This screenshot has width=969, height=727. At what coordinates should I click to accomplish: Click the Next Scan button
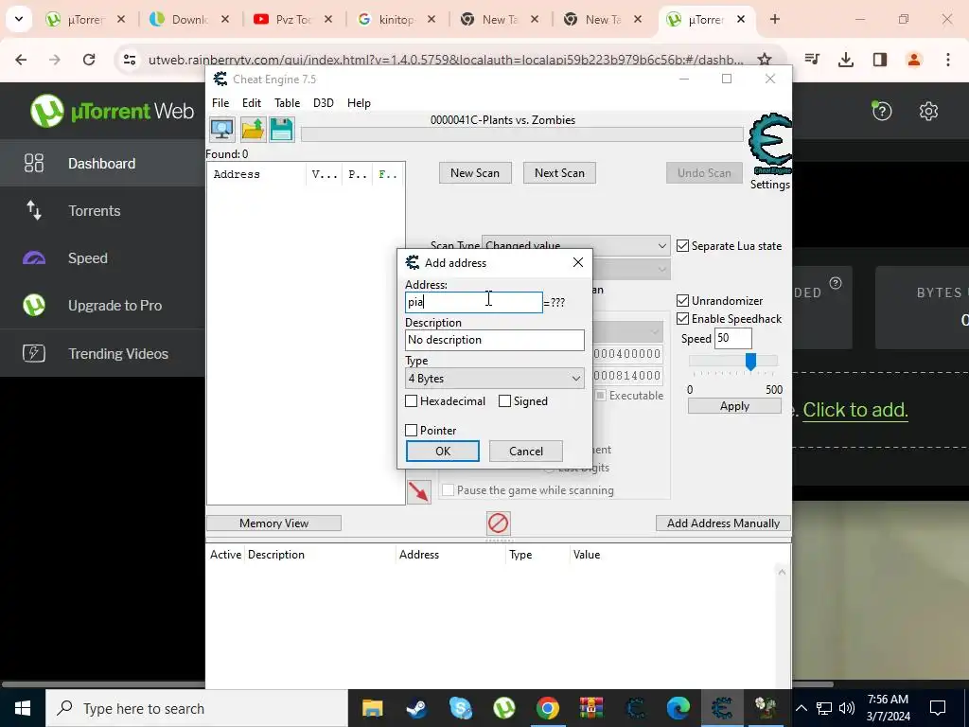(559, 173)
